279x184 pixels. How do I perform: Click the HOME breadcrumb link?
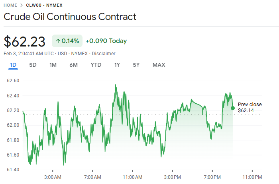(x=10, y=6)
